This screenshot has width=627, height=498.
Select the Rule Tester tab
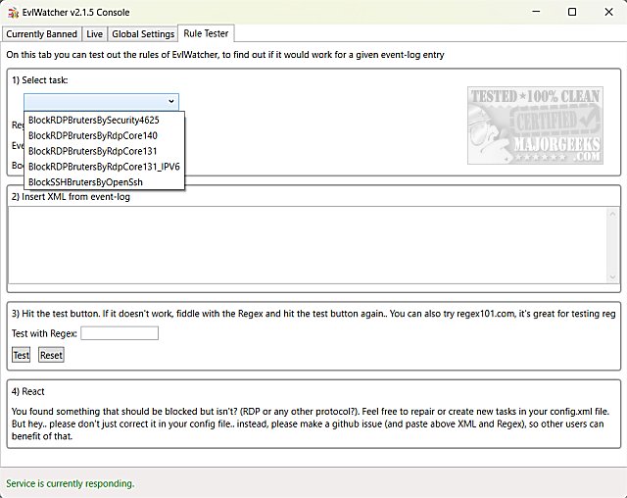click(x=206, y=33)
